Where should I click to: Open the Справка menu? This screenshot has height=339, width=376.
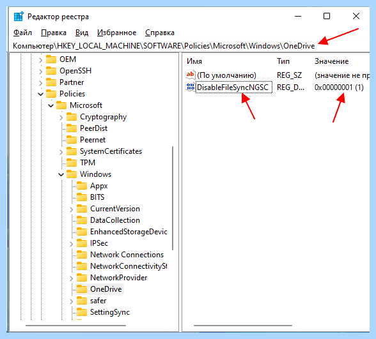160,33
